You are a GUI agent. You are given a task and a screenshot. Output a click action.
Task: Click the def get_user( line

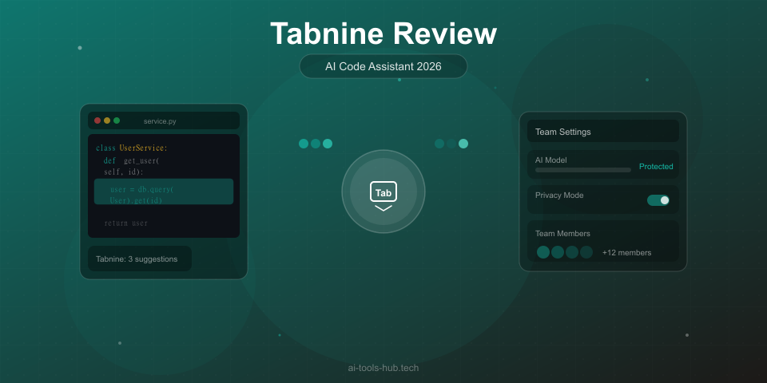[132, 160]
